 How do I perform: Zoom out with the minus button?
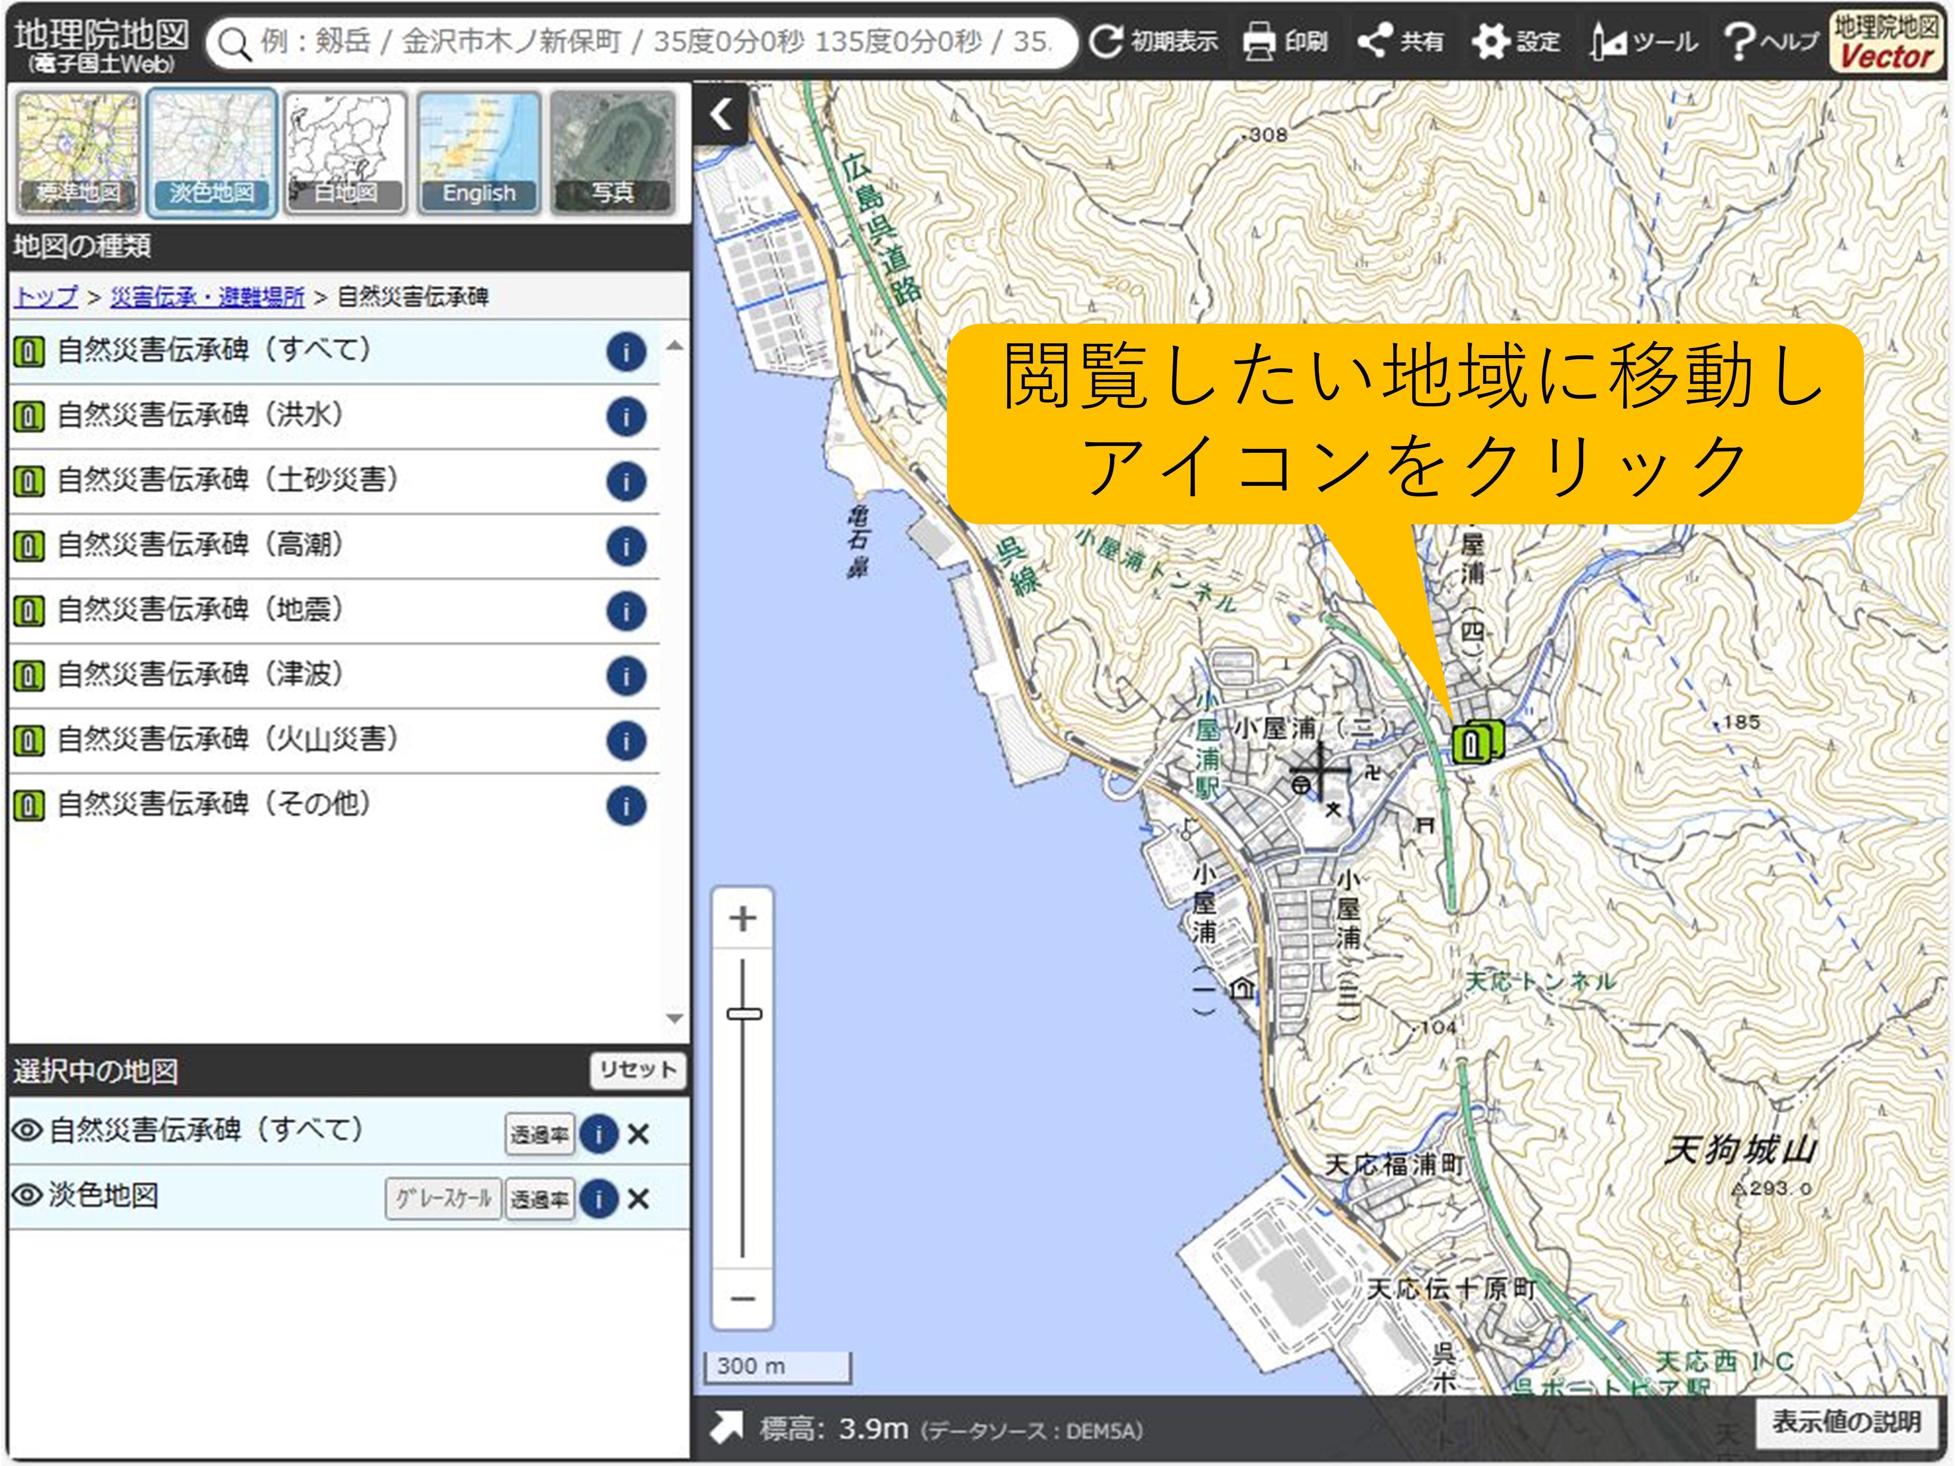click(x=743, y=1299)
